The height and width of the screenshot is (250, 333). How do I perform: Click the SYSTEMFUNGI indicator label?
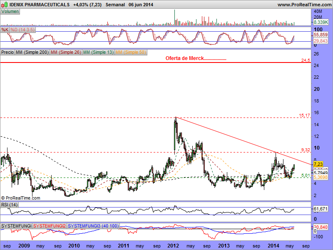tap(16, 226)
